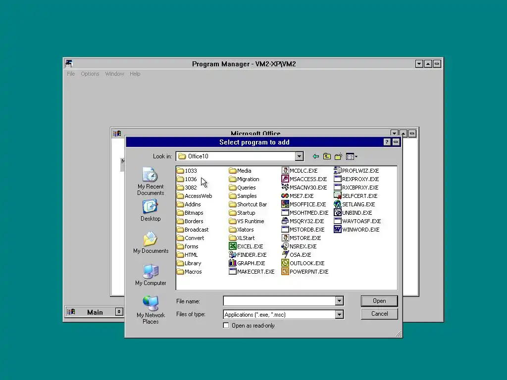This screenshot has height=380, width=507.
Task: Select REXPROXY.EXE file
Action: [x=356, y=179]
